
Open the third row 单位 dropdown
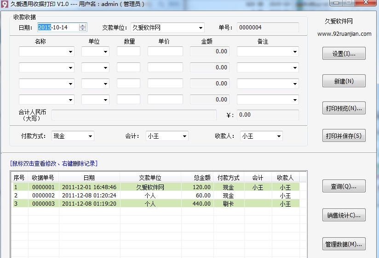105,84
